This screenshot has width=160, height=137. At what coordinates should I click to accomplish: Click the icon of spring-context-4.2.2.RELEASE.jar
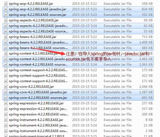click(6, 53)
